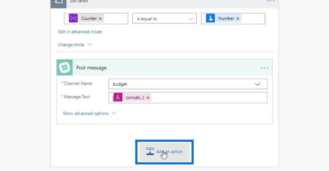This screenshot has width=329, height=171.
Task: Open the Do until options menu
Action: click(271, 1)
